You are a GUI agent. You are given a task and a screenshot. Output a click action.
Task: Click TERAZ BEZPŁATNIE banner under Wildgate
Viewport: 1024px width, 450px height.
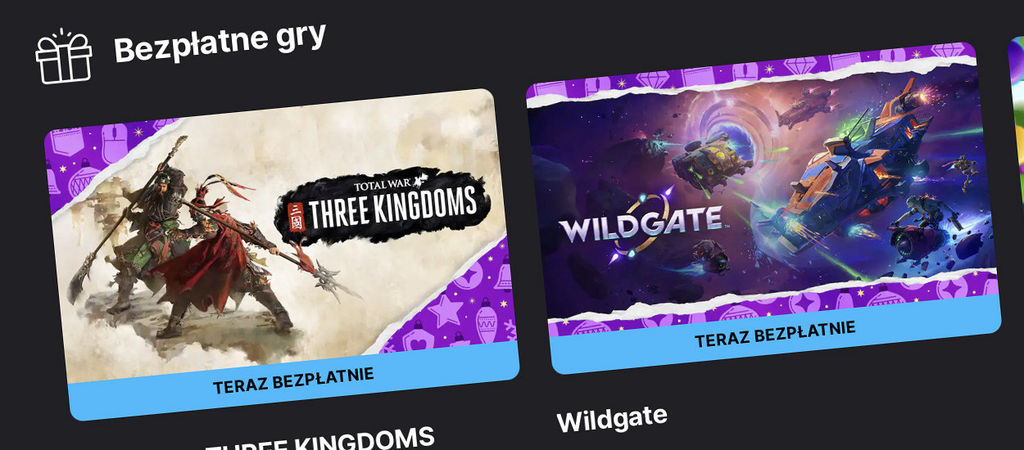click(x=775, y=334)
